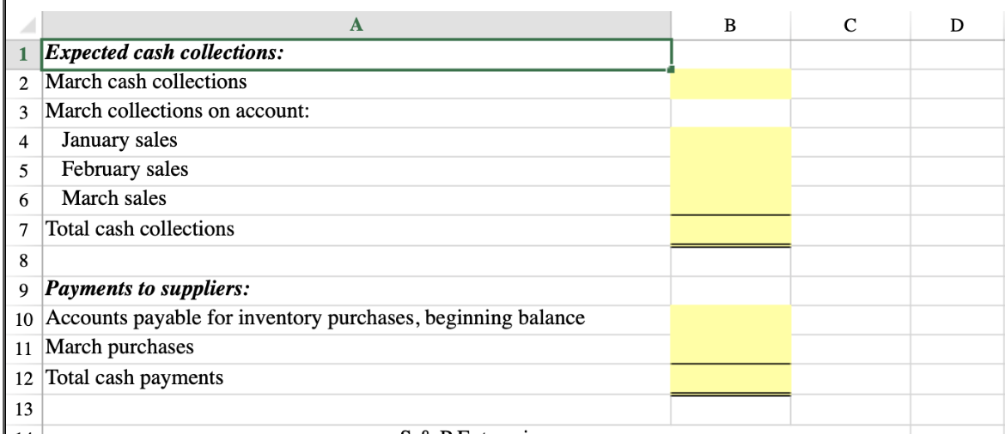Screen dimensions: 1005x434
Task: Select yellow input cell for March purchases
Action: [731, 349]
